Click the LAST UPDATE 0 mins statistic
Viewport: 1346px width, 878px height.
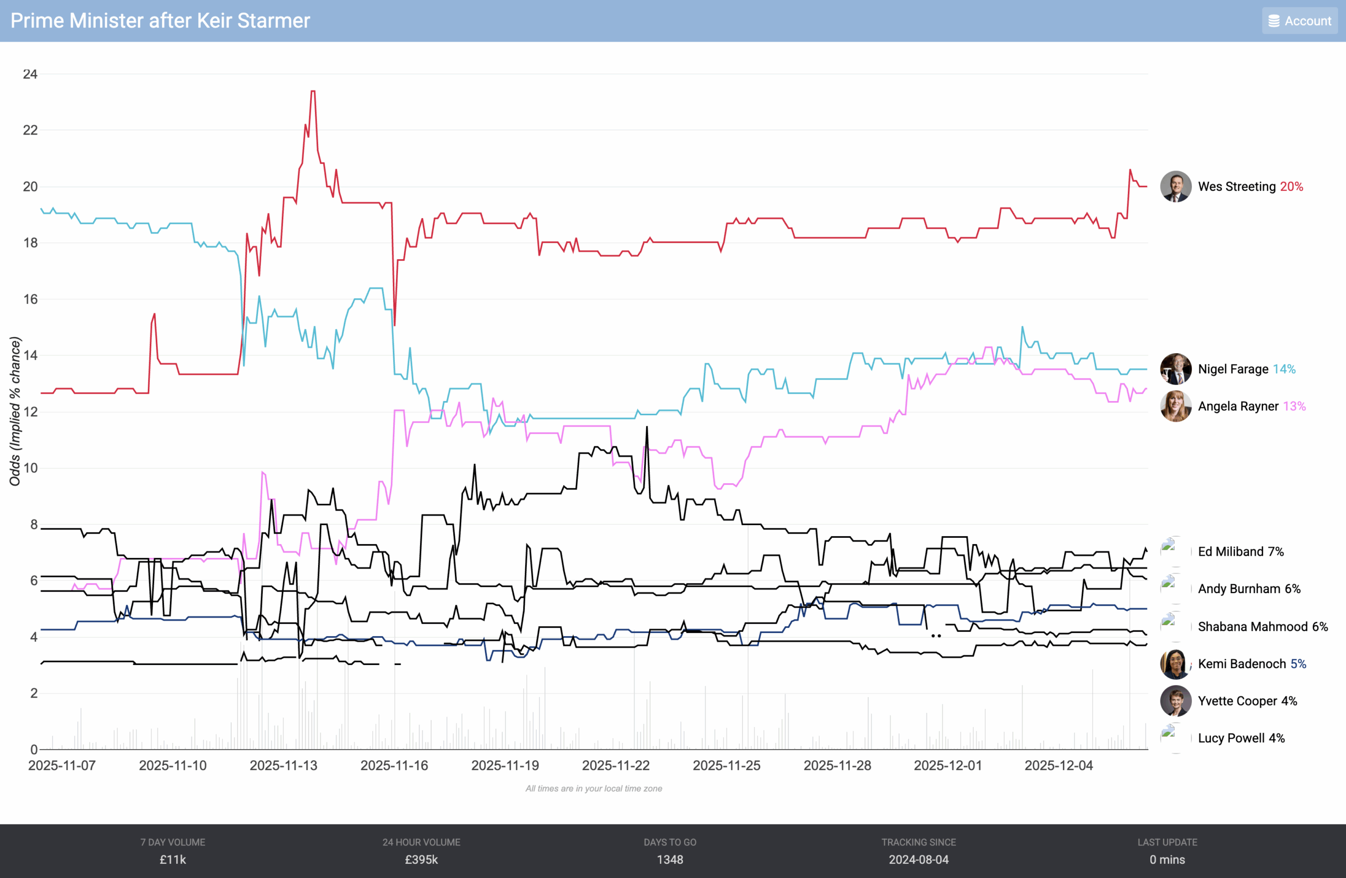click(1167, 851)
